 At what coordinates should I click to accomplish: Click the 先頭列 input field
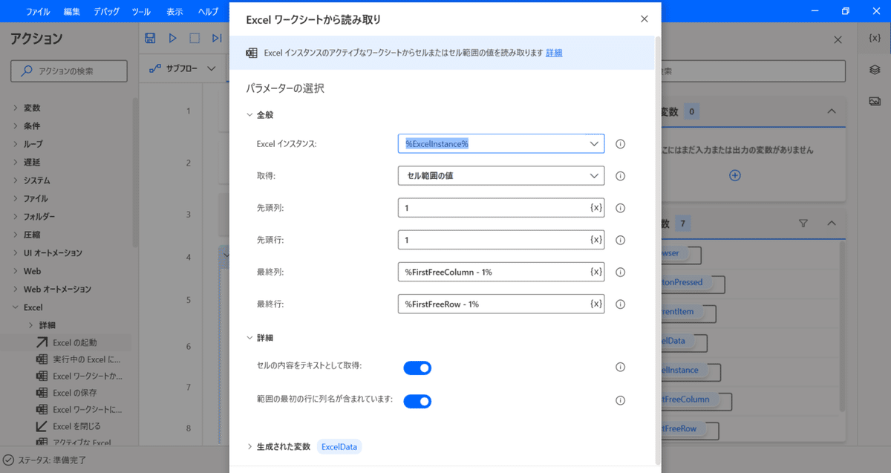pos(490,208)
